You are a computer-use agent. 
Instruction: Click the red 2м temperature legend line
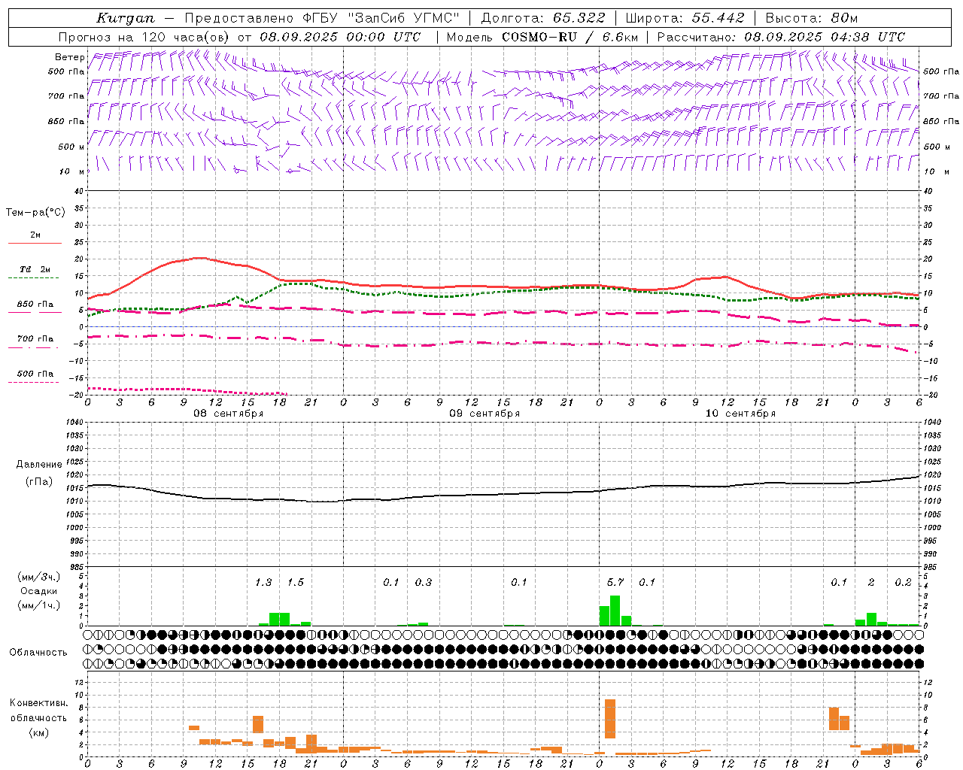[35, 243]
